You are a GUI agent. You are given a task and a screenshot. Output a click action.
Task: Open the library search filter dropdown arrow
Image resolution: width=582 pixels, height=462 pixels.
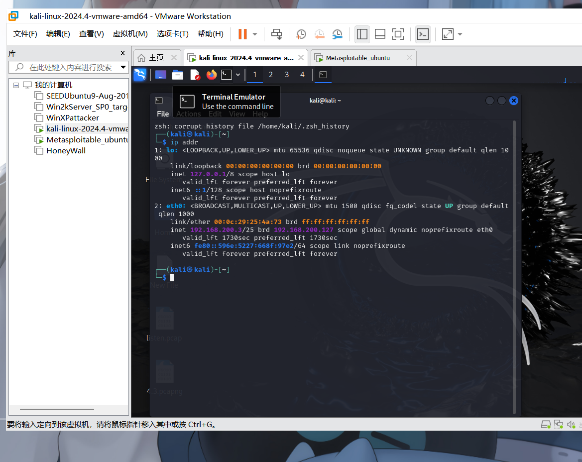click(x=123, y=67)
